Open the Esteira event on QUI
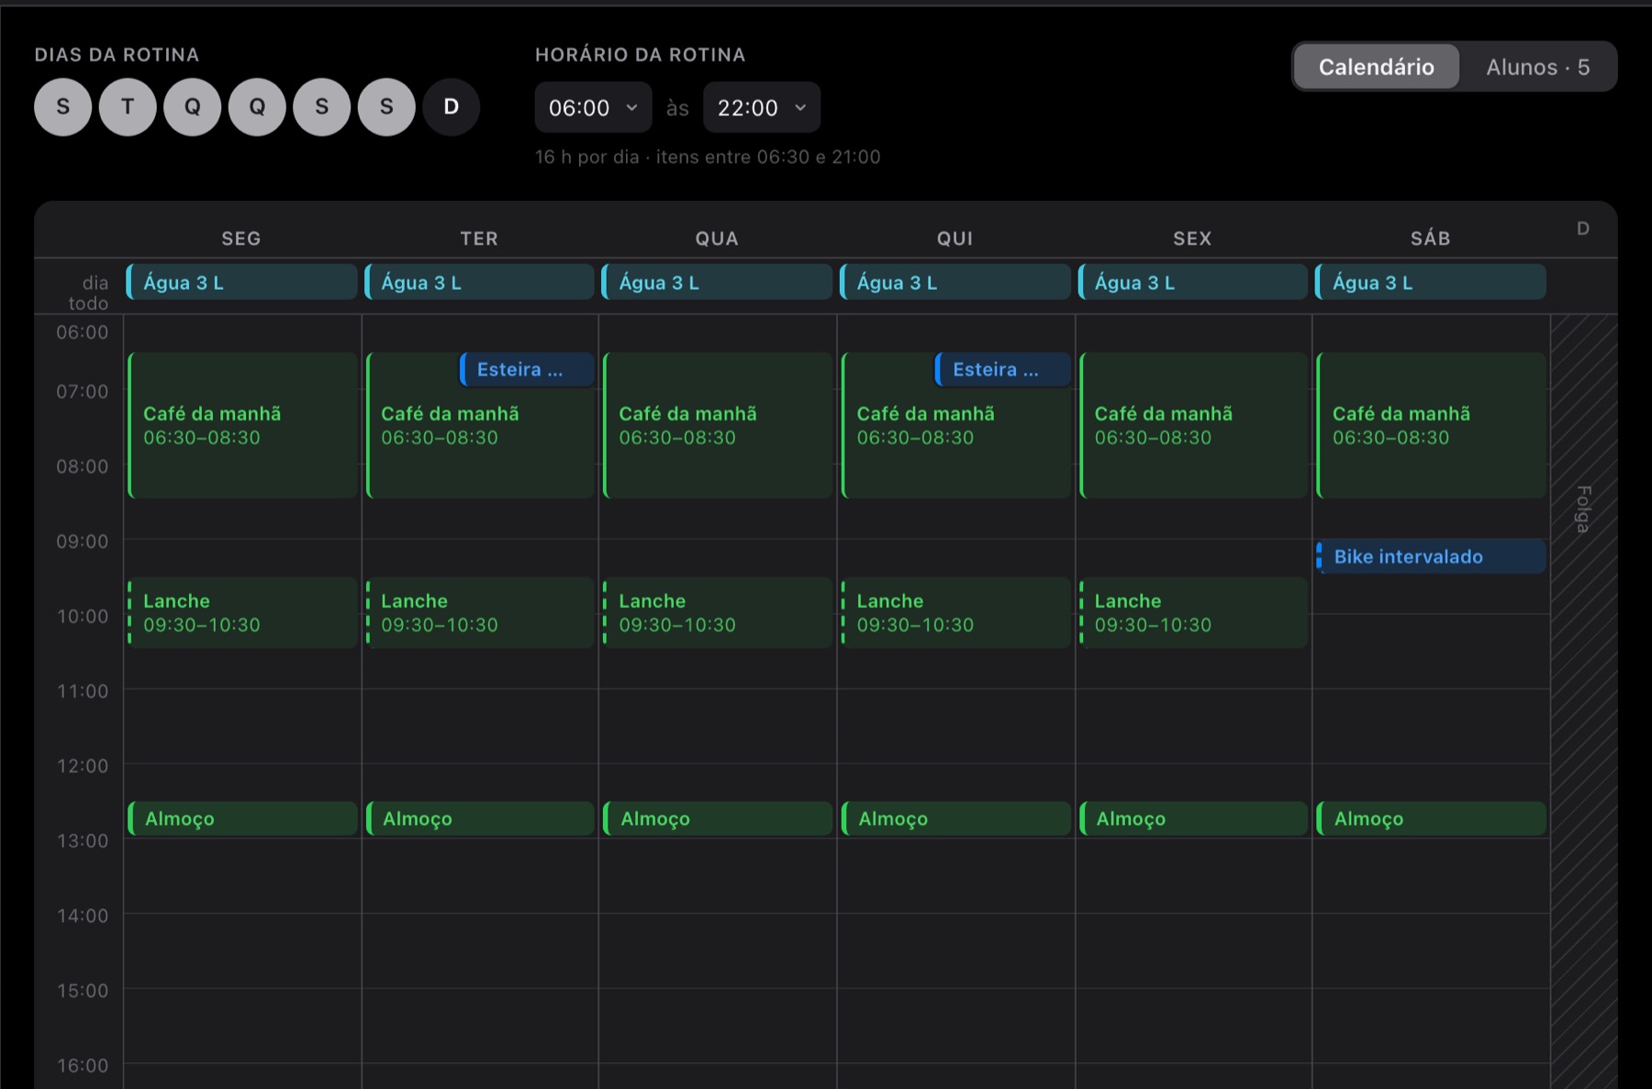Viewport: 1652px width, 1089px height. pos(1002,370)
